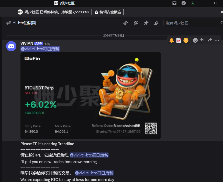Viewport: 223px width, 182px height.
Task: Open the BloFin trade card image
Action: coord(91,95)
